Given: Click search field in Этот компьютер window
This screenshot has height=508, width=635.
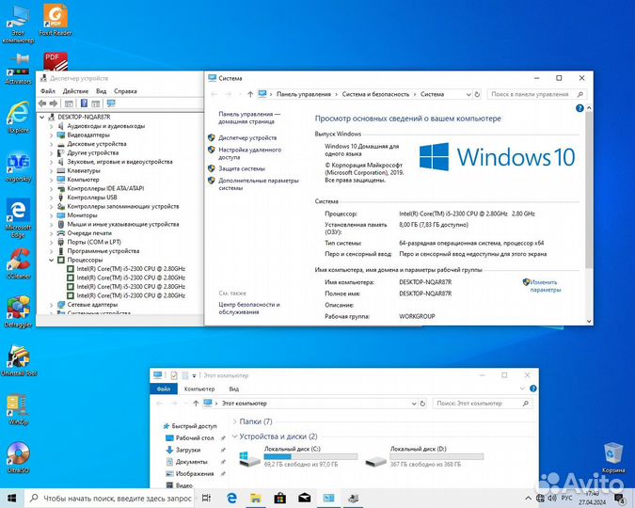Looking at the screenshot, I should coord(483,404).
